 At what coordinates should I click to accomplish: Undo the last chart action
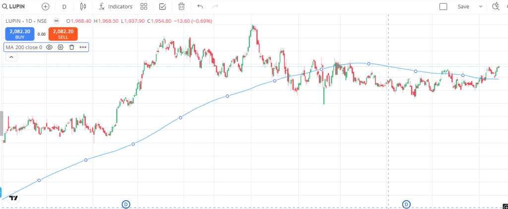[200, 6]
